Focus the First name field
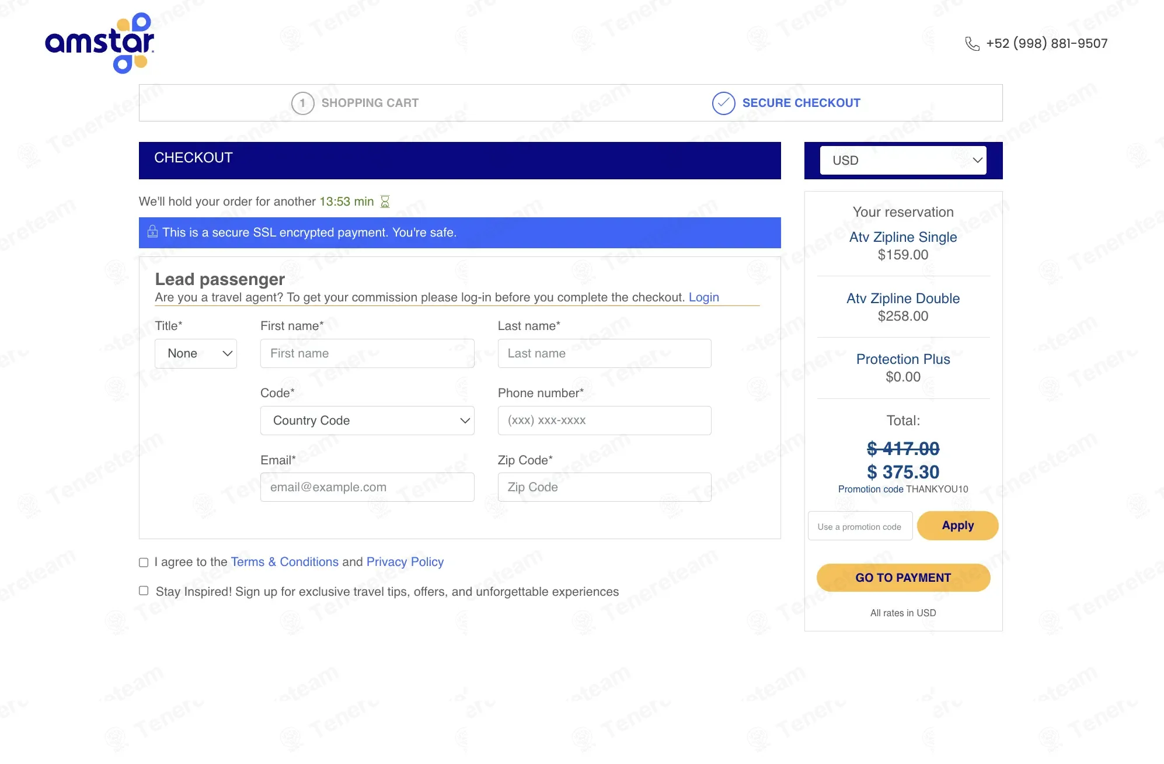The image size is (1164, 764). click(x=367, y=353)
